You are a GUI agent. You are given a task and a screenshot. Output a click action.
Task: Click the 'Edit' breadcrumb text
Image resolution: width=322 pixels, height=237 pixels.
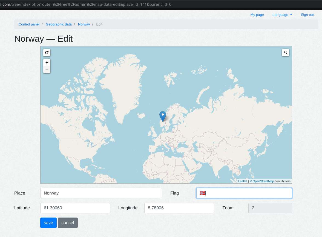click(99, 24)
